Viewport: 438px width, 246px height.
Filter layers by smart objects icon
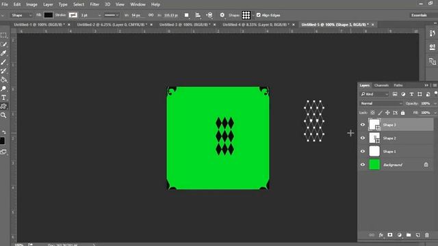(428, 94)
